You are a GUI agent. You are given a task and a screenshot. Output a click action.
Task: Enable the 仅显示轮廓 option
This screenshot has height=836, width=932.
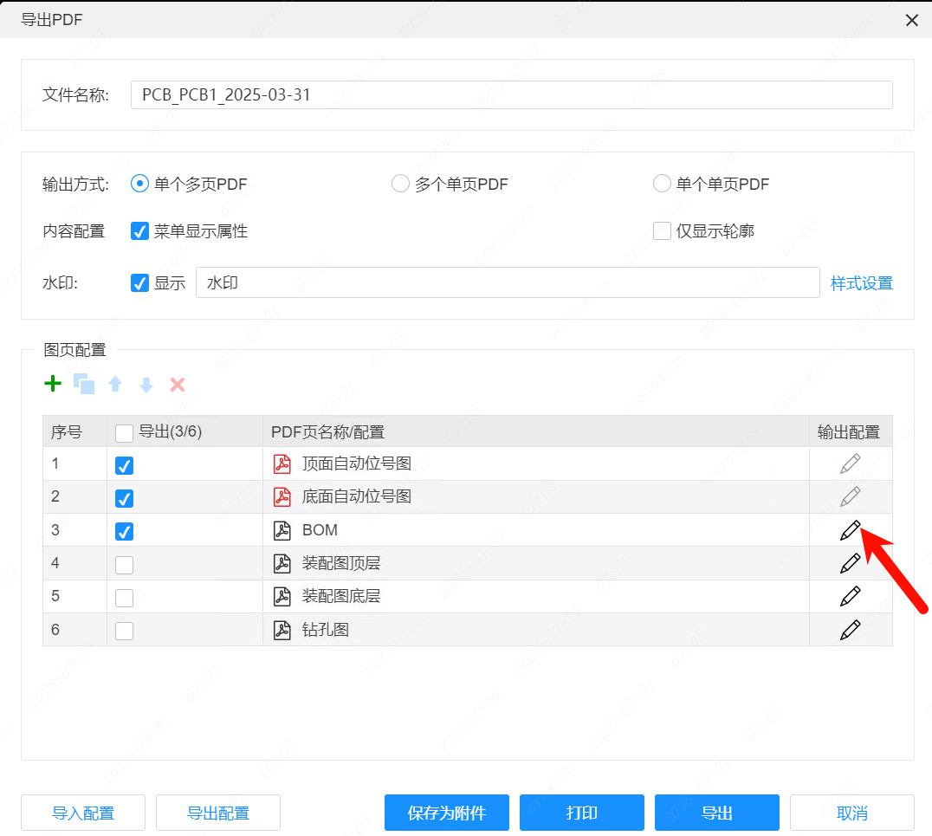click(662, 230)
